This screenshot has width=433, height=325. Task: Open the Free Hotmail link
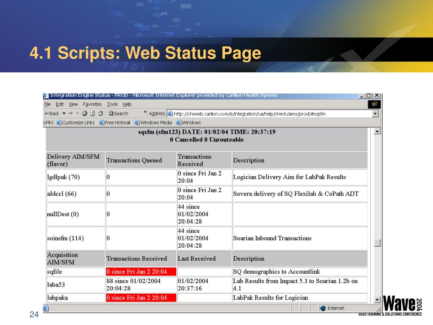tap(115, 122)
